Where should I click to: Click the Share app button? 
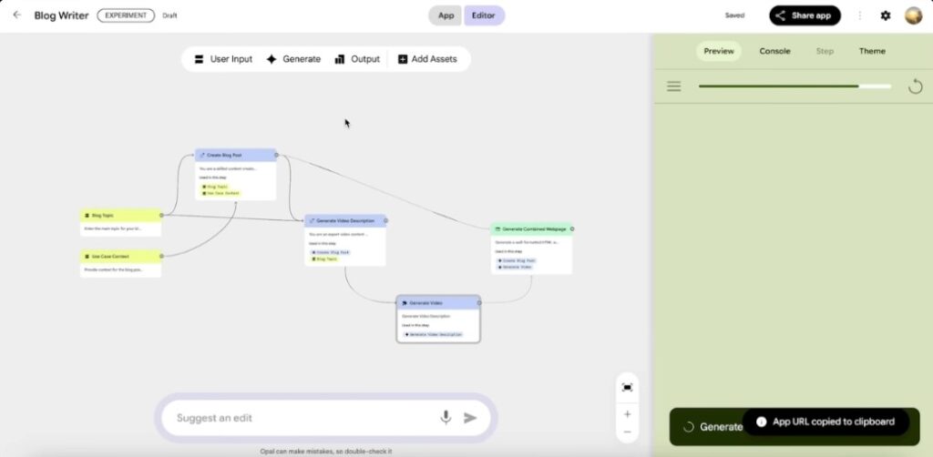[805, 15]
